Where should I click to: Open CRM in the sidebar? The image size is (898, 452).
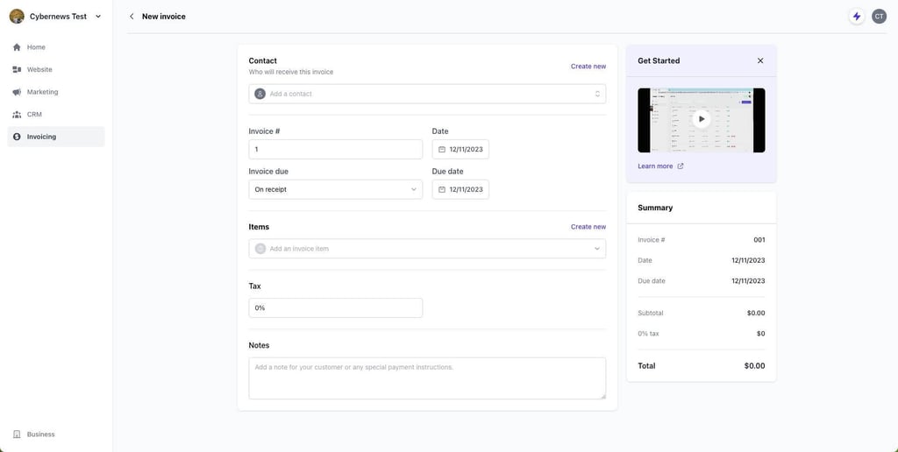click(x=56, y=115)
